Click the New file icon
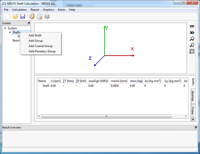Viewport: 200px width, 154px height. tap(7, 17)
